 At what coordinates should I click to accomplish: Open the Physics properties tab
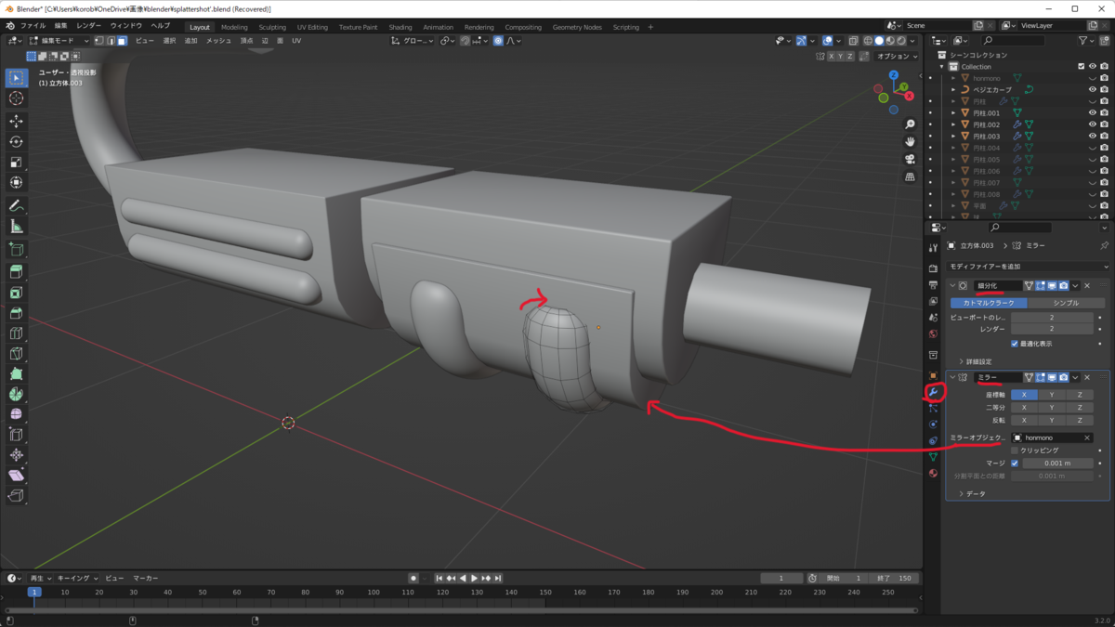933,425
